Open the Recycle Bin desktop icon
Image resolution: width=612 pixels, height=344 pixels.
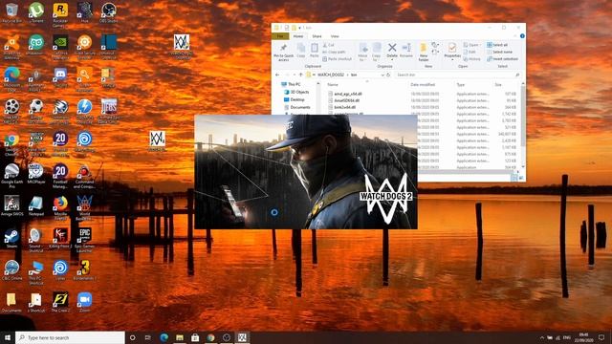[x=11, y=12]
